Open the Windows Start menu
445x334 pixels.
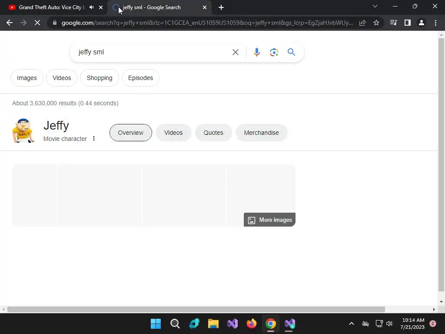click(x=156, y=324)
